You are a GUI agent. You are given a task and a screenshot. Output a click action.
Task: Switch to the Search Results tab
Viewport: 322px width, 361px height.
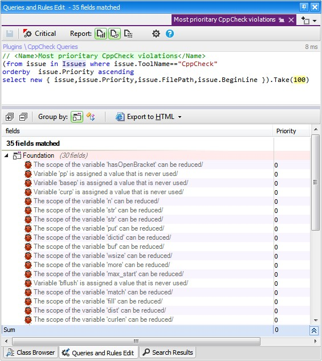point(168,352)
